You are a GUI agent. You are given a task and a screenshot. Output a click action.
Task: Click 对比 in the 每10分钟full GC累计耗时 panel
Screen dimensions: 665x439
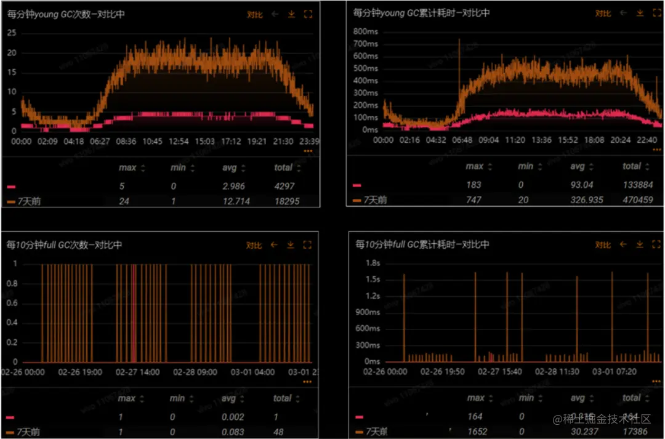pyautogui.click(x=603, y=244)
